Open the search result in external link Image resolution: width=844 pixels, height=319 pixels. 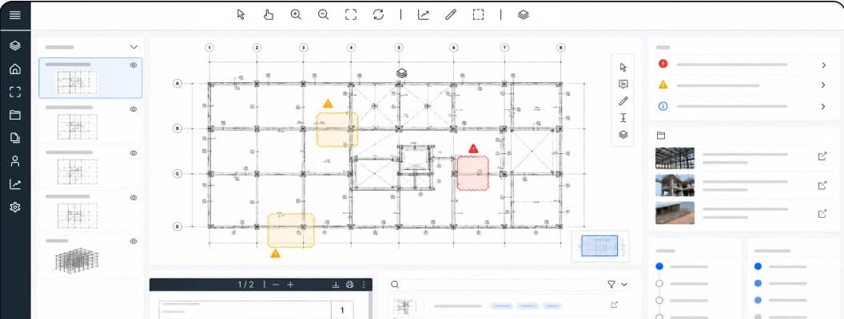coord(614,305)
